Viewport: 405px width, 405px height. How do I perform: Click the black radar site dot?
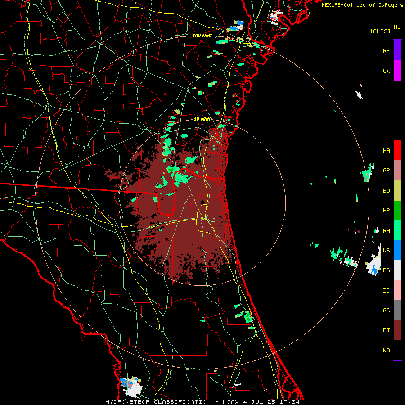pos(202,202)
